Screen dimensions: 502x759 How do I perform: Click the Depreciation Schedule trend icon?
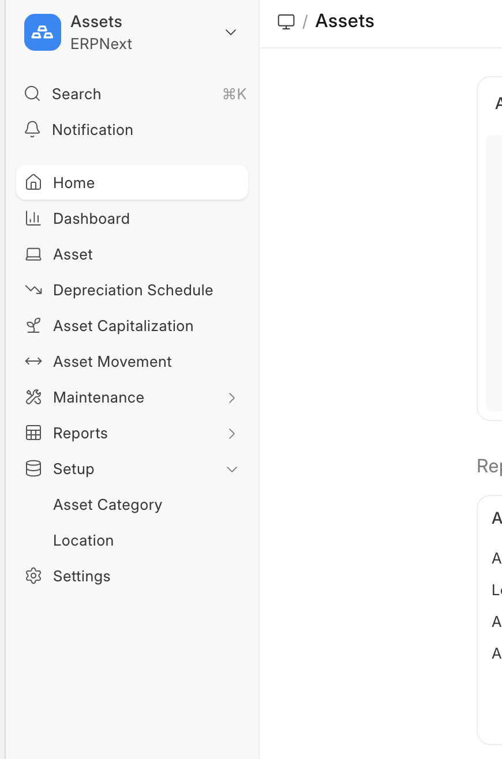coord(33,290)
